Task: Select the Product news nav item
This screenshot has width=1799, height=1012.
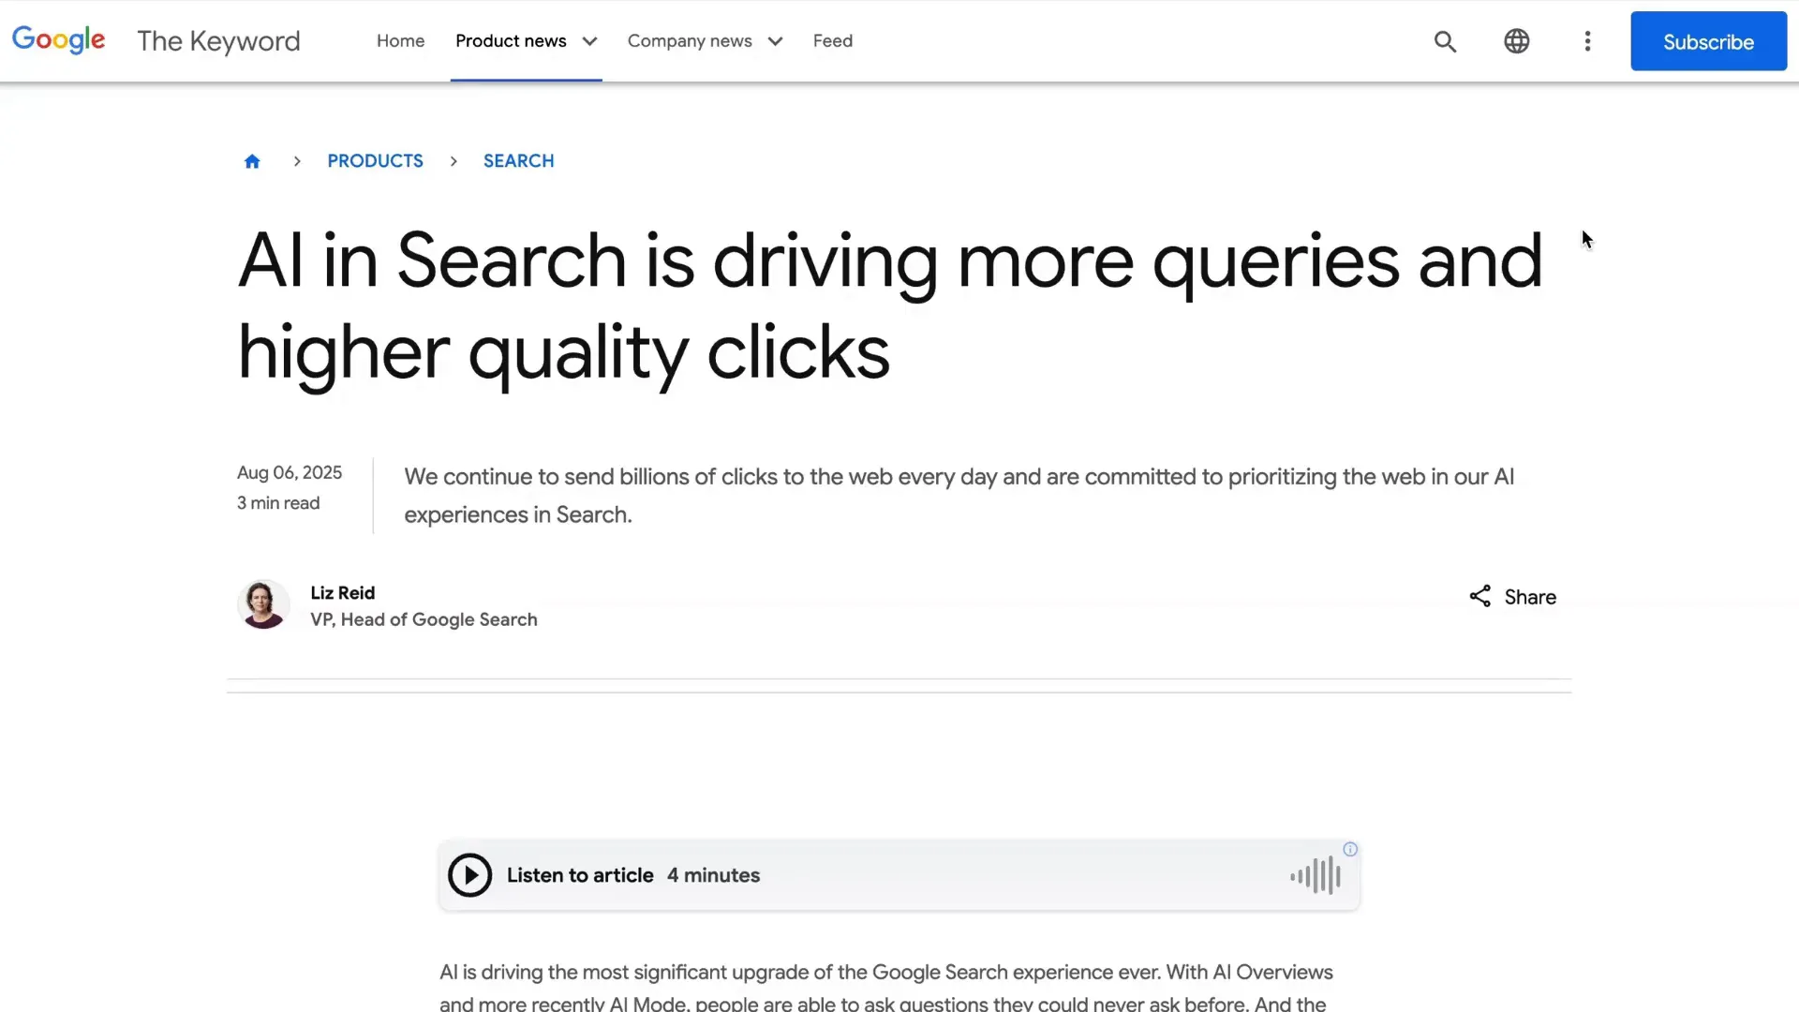Action: click(511, 41)
